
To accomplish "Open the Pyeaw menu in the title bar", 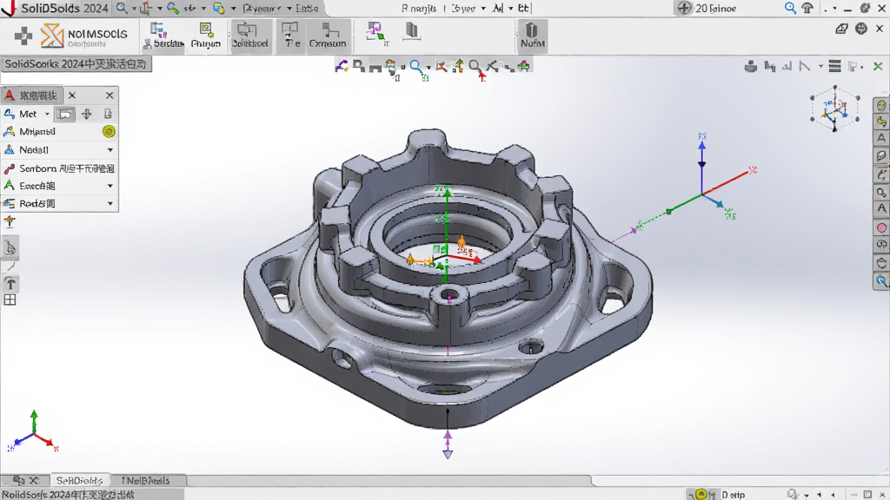I will click(x=262, y=8).
